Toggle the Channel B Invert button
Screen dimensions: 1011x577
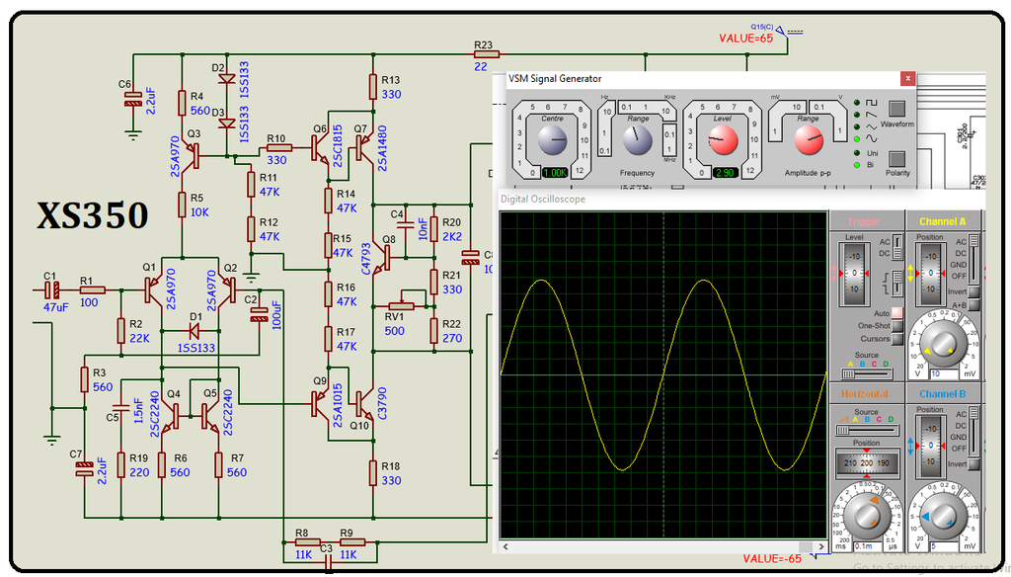click(973, 464)
